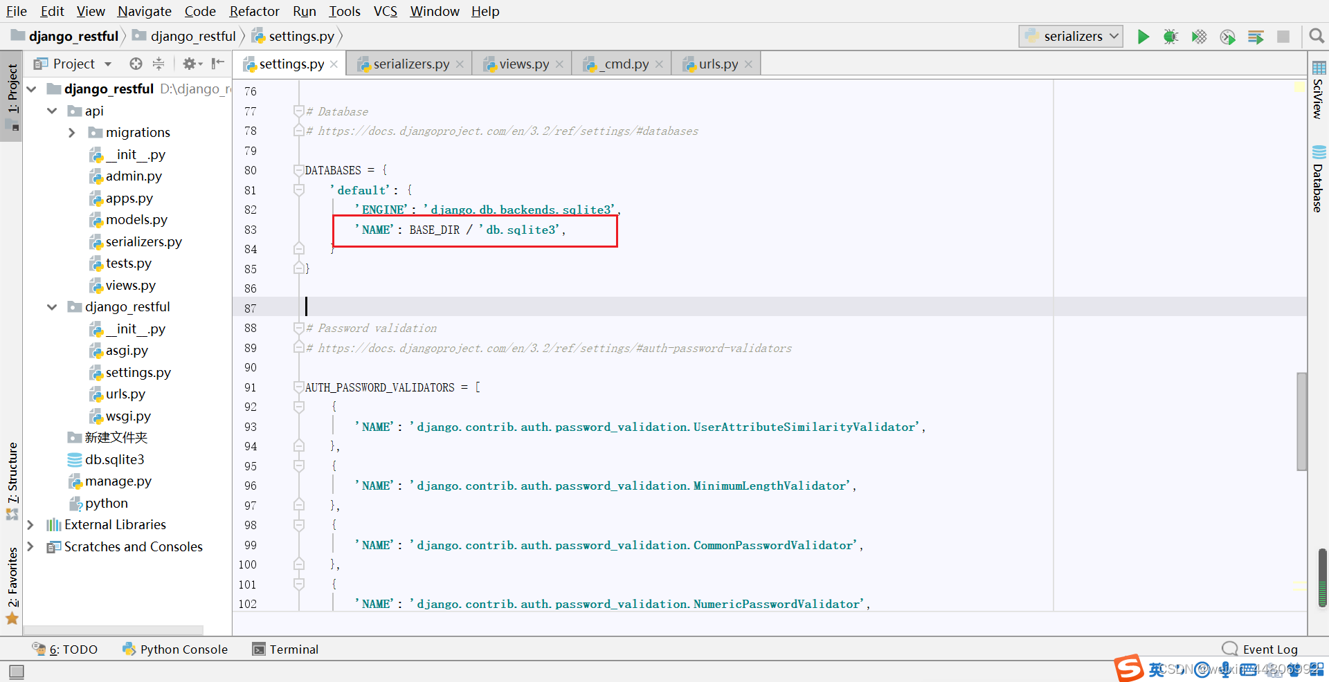This screenshot has width=1329, height=682.
Task: Expand the migrations folder
Action: coord(72,132)
